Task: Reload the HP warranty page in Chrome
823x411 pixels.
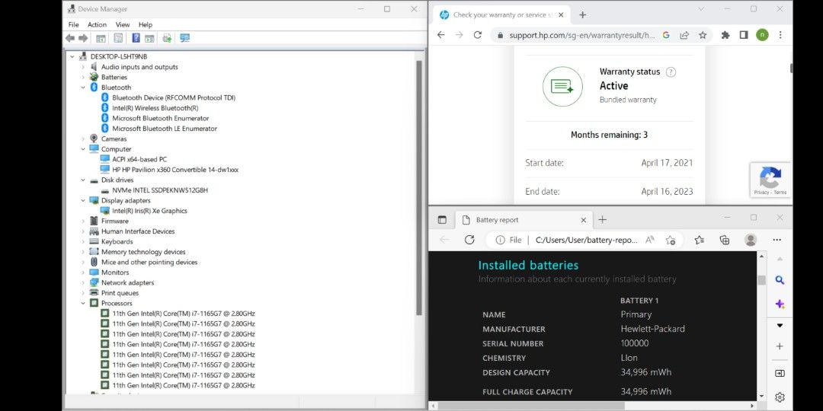Action: tap(478, 35)
